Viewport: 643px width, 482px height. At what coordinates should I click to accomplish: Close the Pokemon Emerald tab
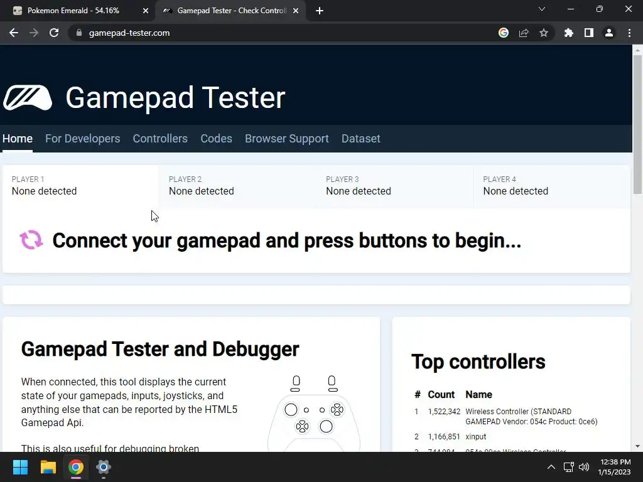(x=146, y=11)
